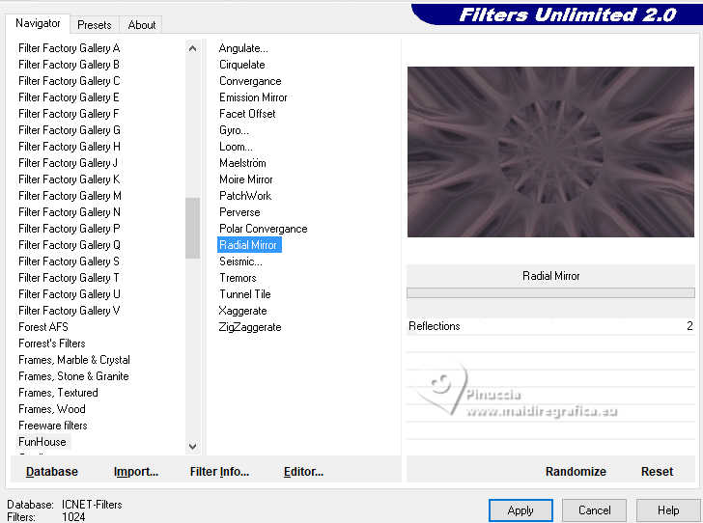
Task: Select Frames, Textured category
Action: [x=58, y=393]
